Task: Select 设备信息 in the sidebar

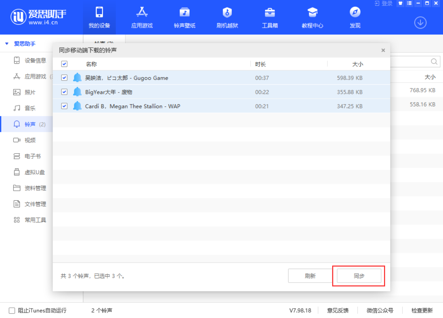Action: pyautogui.click(x=35, y=60)
